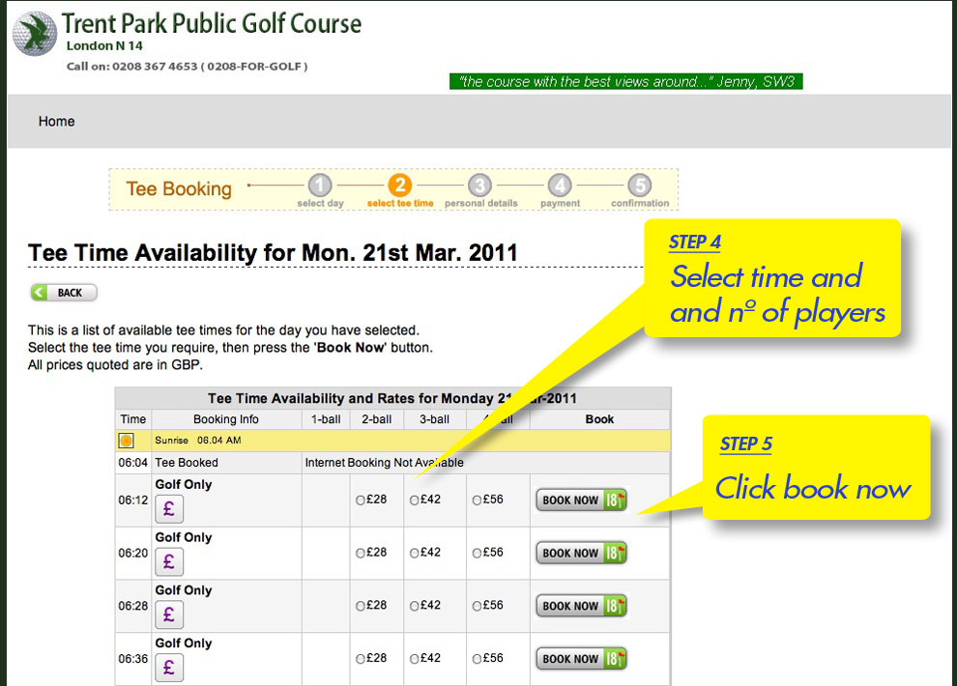Screen dimensions: 957x686
Task: Click the 3-ball column header
Action: click(x=435, y=419)
